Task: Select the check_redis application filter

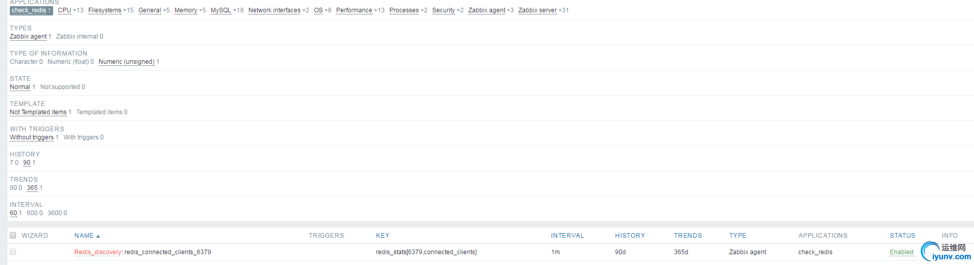Action: [x=31, y=10]
